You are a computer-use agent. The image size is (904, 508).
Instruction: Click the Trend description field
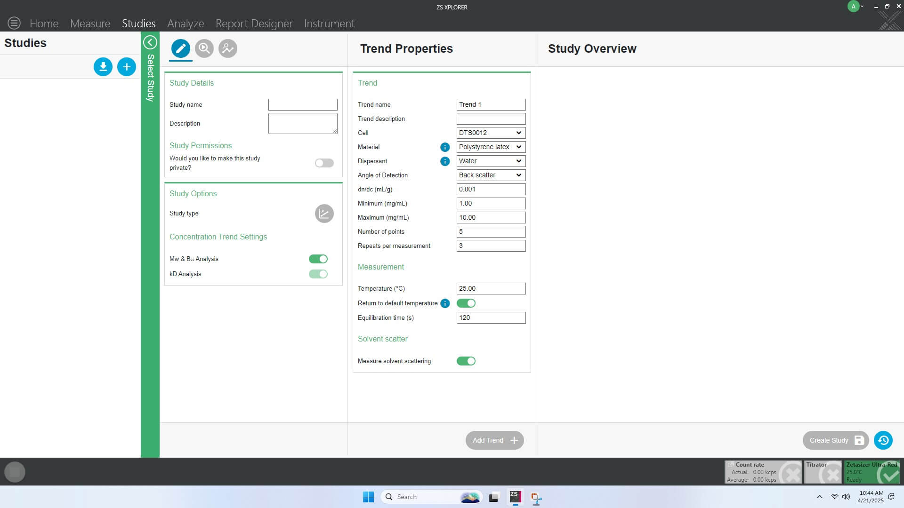[x=491, y=119]
